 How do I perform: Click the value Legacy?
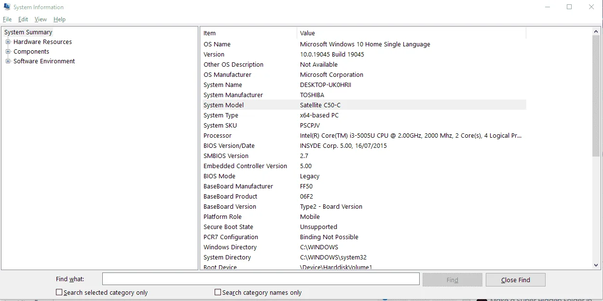pyautogui.click(x=310, y=176)
